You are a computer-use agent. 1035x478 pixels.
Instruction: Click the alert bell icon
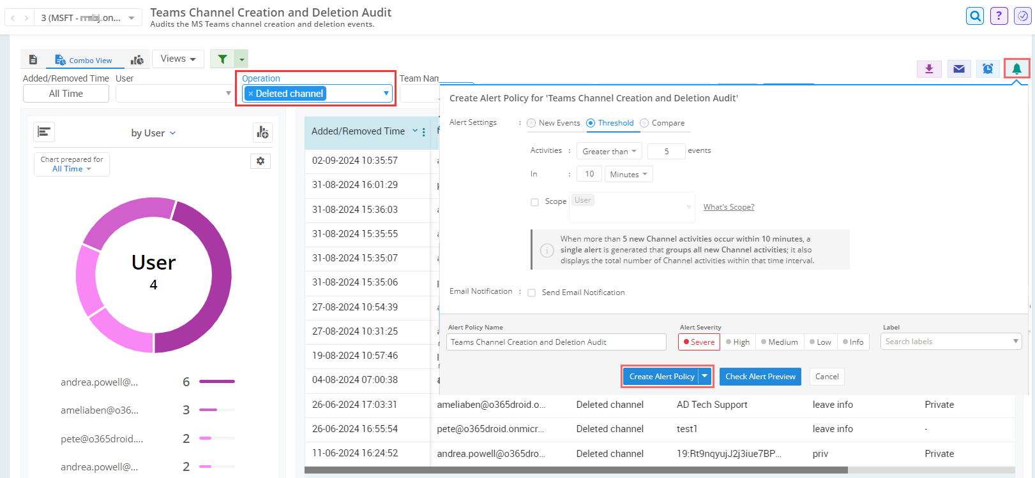point(1017,69)
